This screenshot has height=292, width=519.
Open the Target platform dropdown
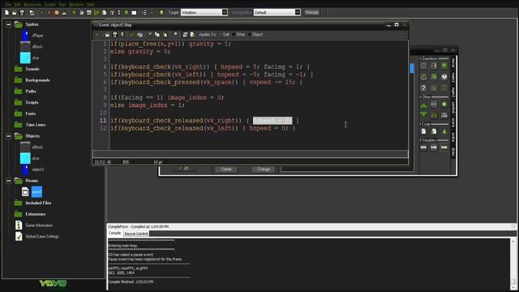[x=225, y=13]
